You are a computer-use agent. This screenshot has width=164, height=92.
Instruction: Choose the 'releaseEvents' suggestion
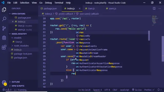[112, 46]
